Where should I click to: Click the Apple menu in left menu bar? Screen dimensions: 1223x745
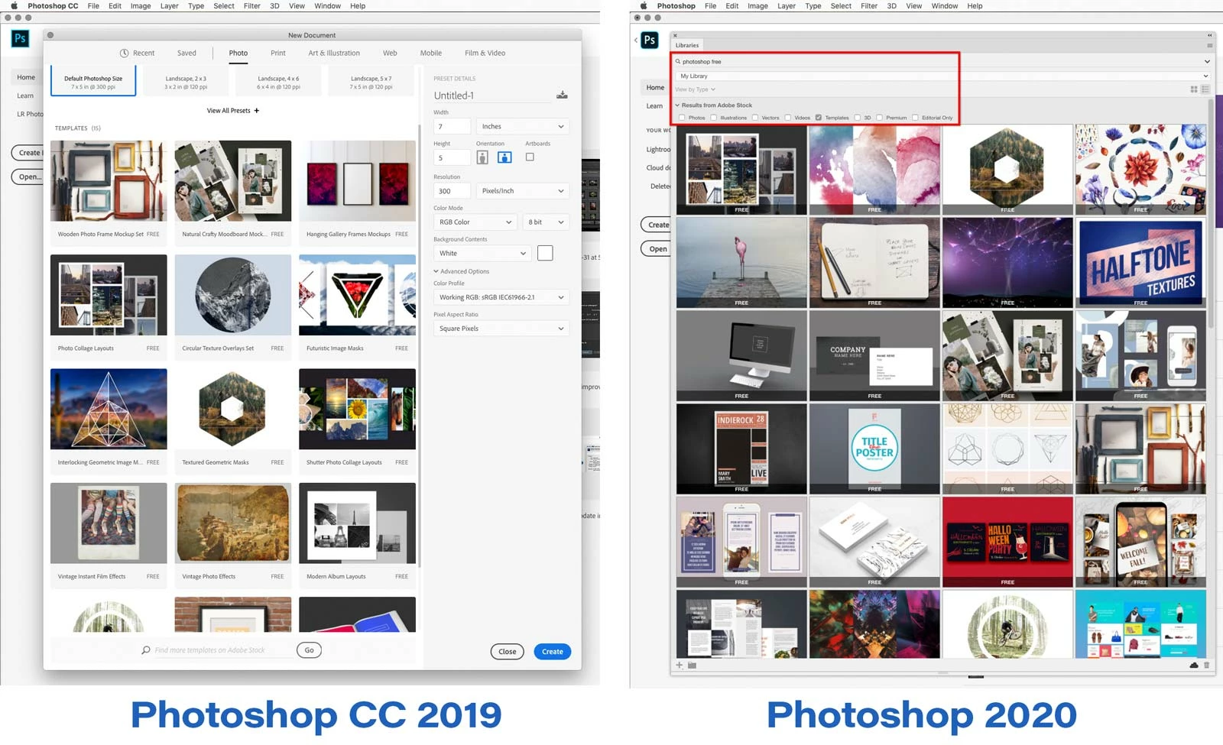(x=14, y=5)
